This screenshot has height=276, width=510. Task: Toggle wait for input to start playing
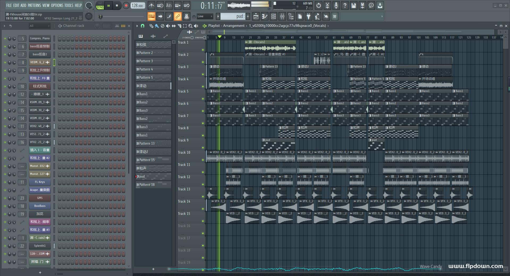(x=160, y=5)
